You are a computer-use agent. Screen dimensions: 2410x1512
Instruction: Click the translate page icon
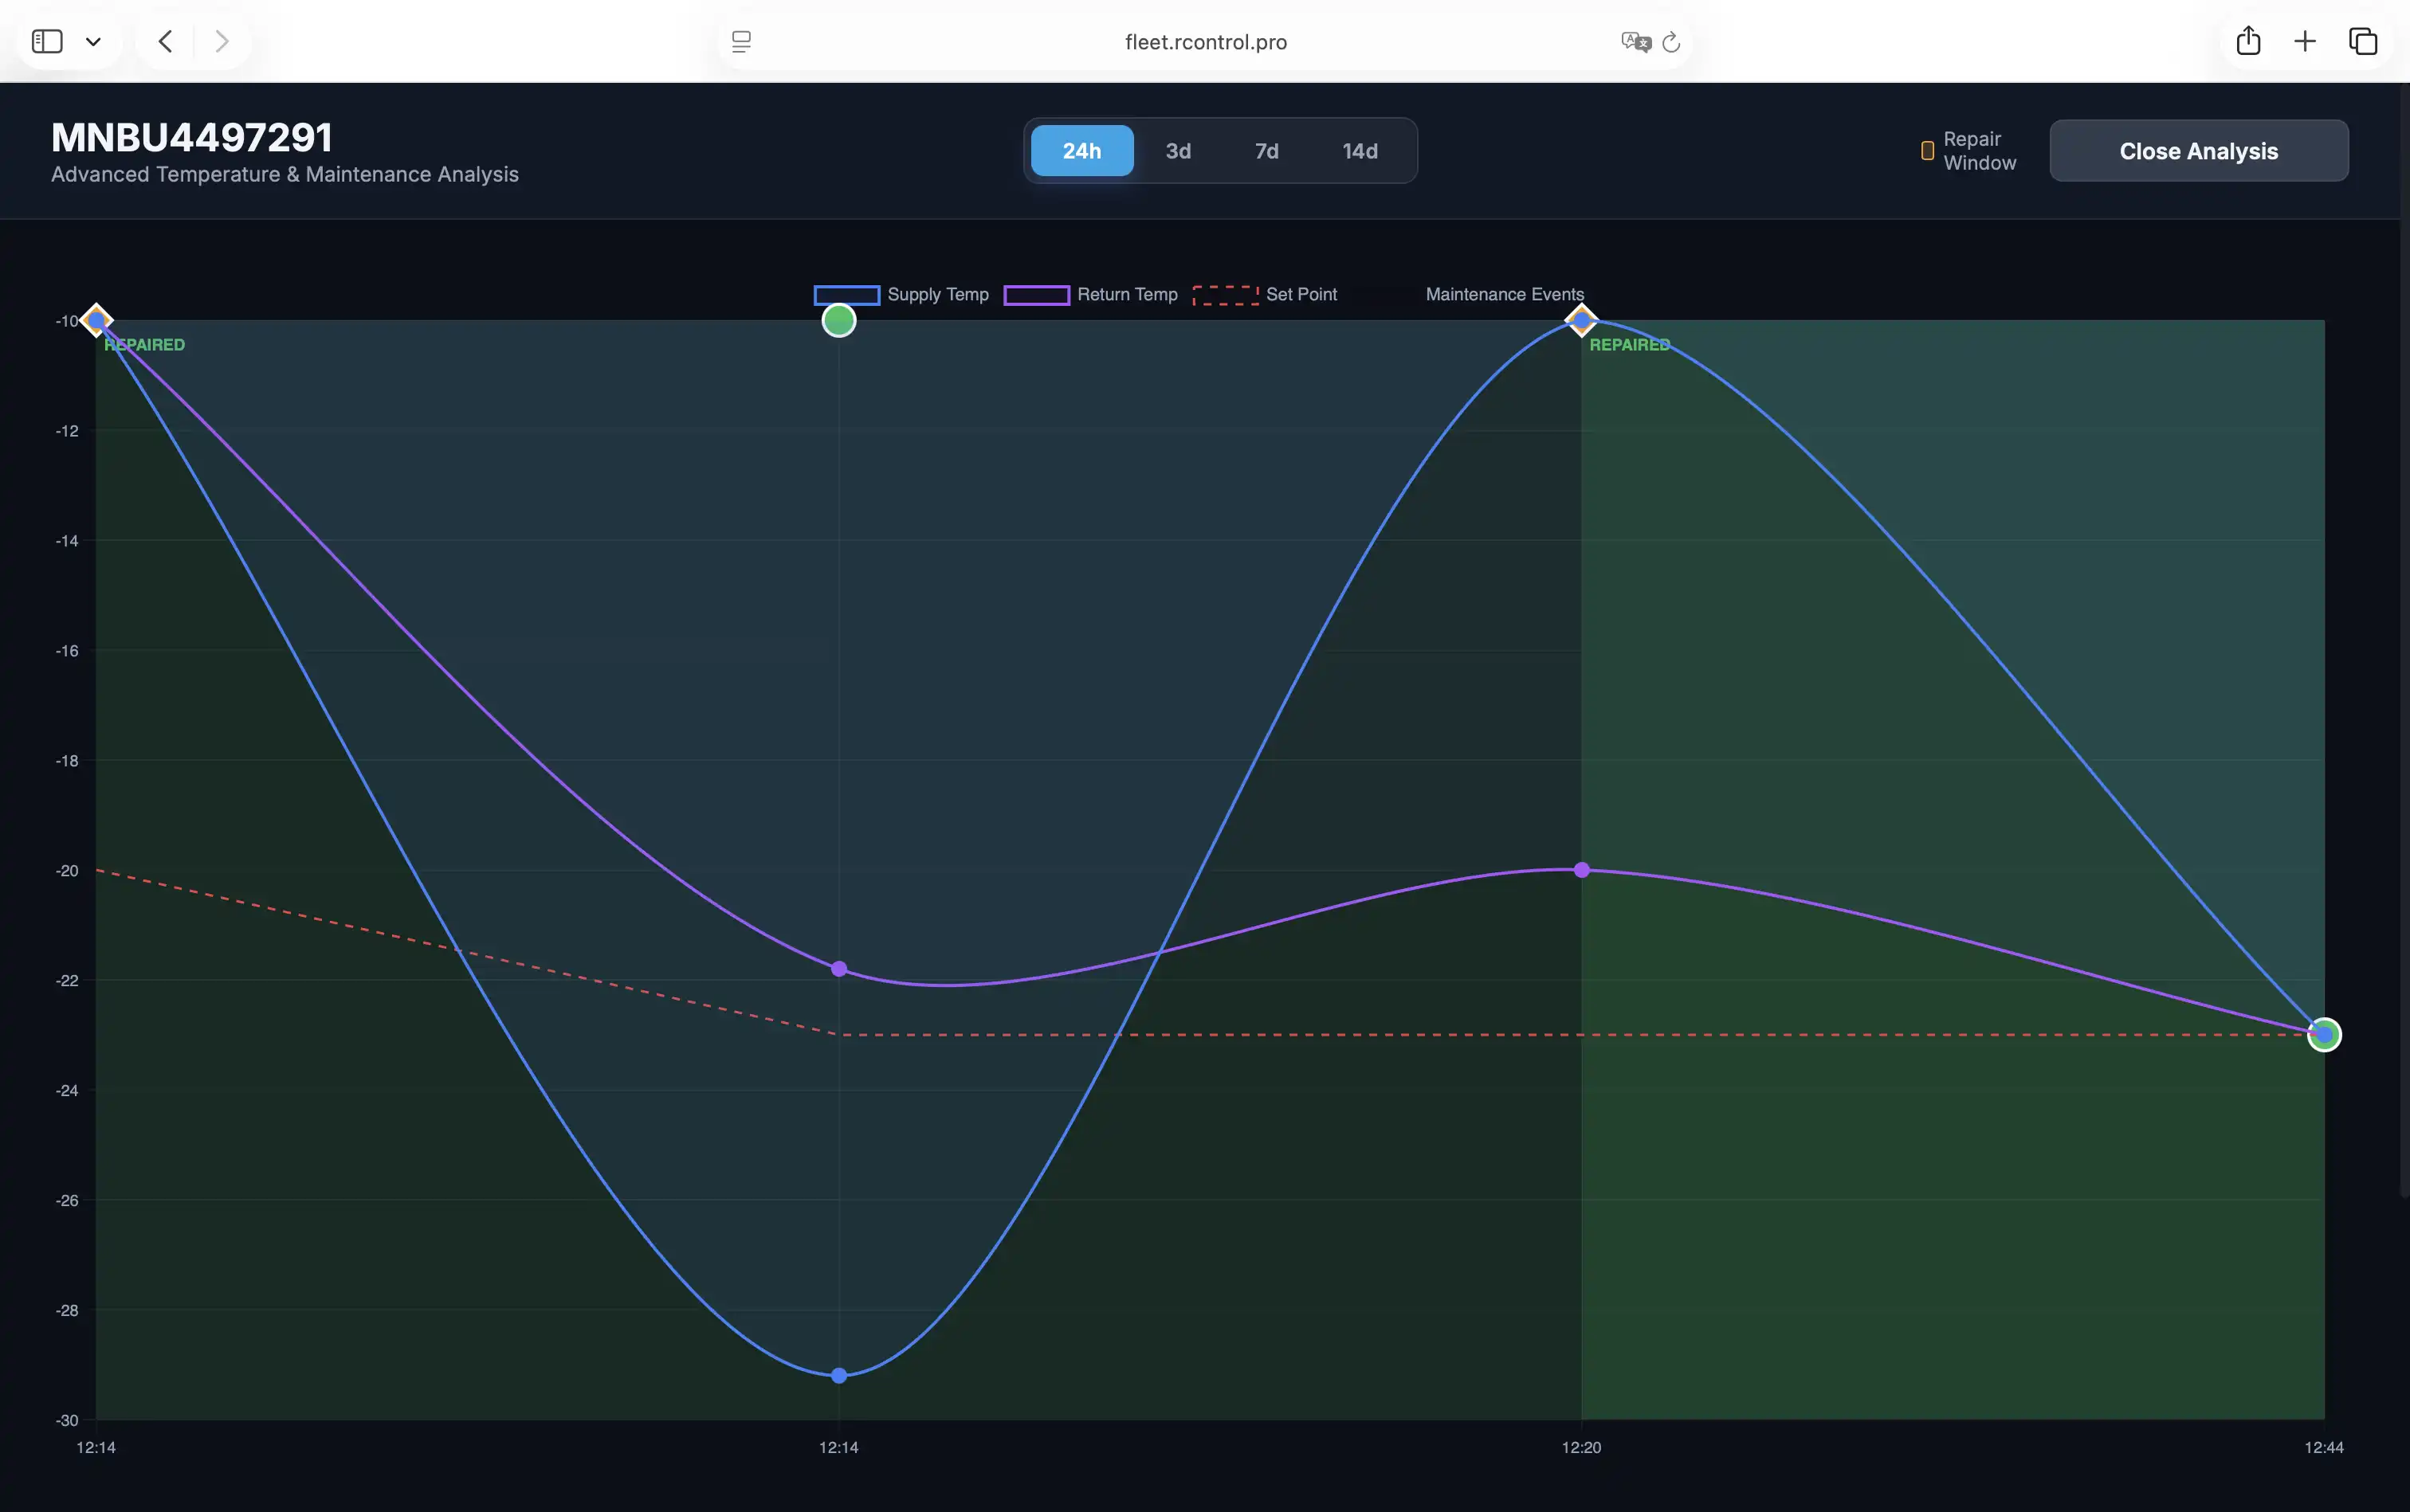click(x=1635, y=42)
